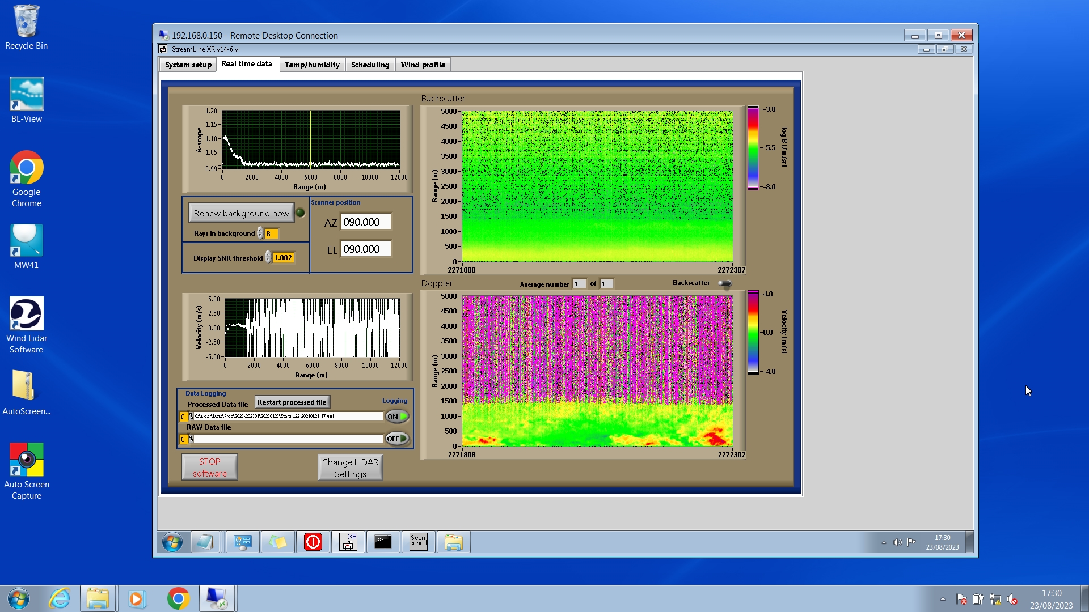1089x612 pixels.
Task: Adjust Display SNR threshold stepper
Action: point(268,258)
